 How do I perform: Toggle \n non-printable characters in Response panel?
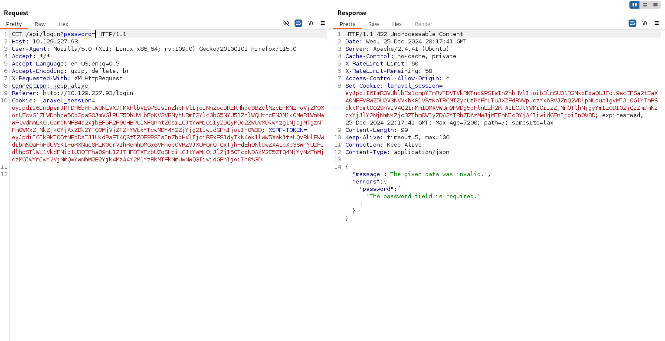(645, 23)
